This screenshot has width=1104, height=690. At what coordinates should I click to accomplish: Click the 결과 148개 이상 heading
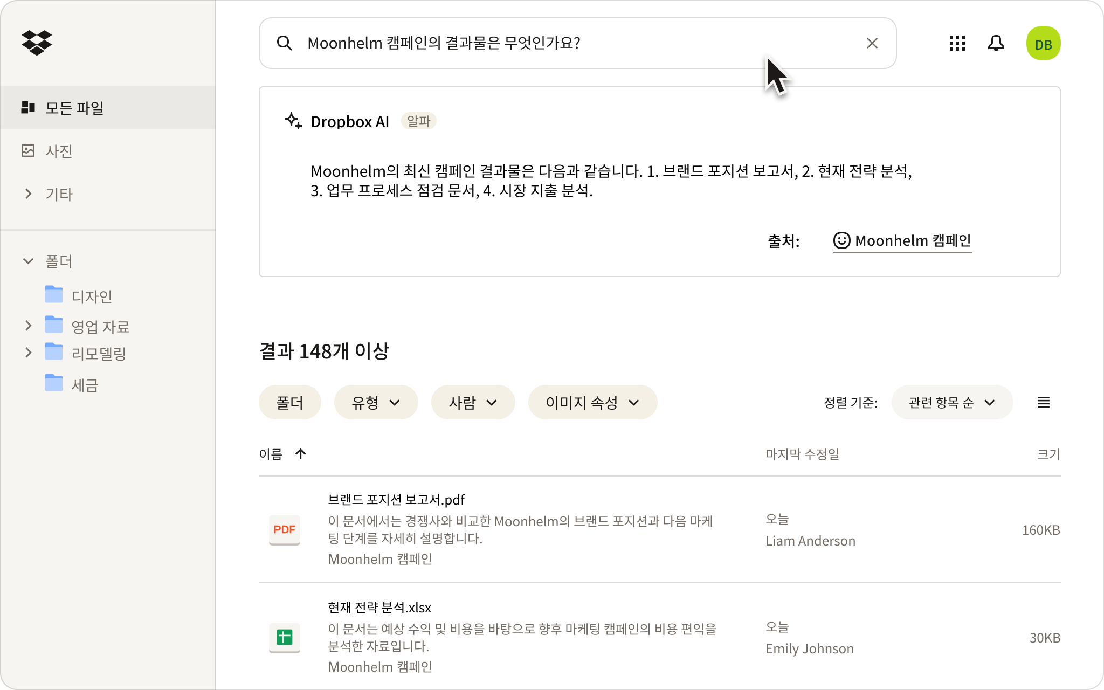(324, 351)
